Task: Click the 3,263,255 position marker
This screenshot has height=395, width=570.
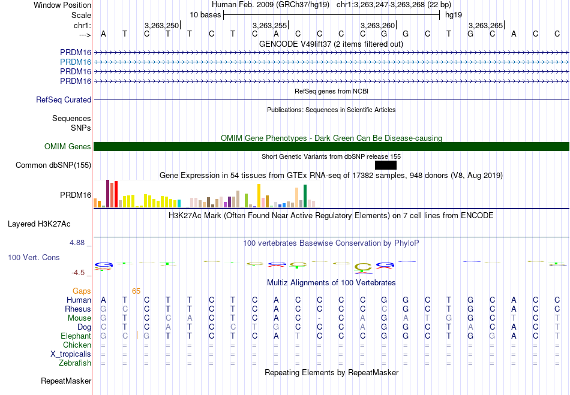Action: click(270, 25)
